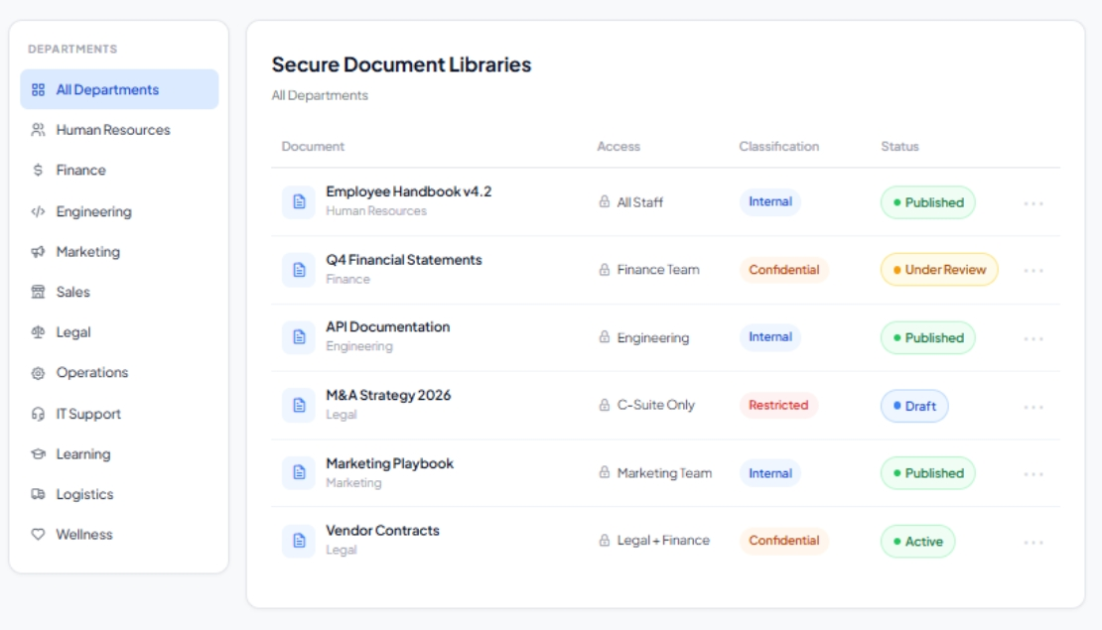This screenshot has width=1102, height=630.
Task: Click the Document column header
Action: (x=313, y=146)
